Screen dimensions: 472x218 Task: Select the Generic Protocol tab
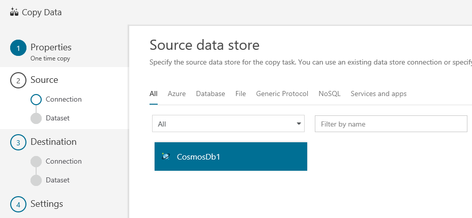point(282,94)
